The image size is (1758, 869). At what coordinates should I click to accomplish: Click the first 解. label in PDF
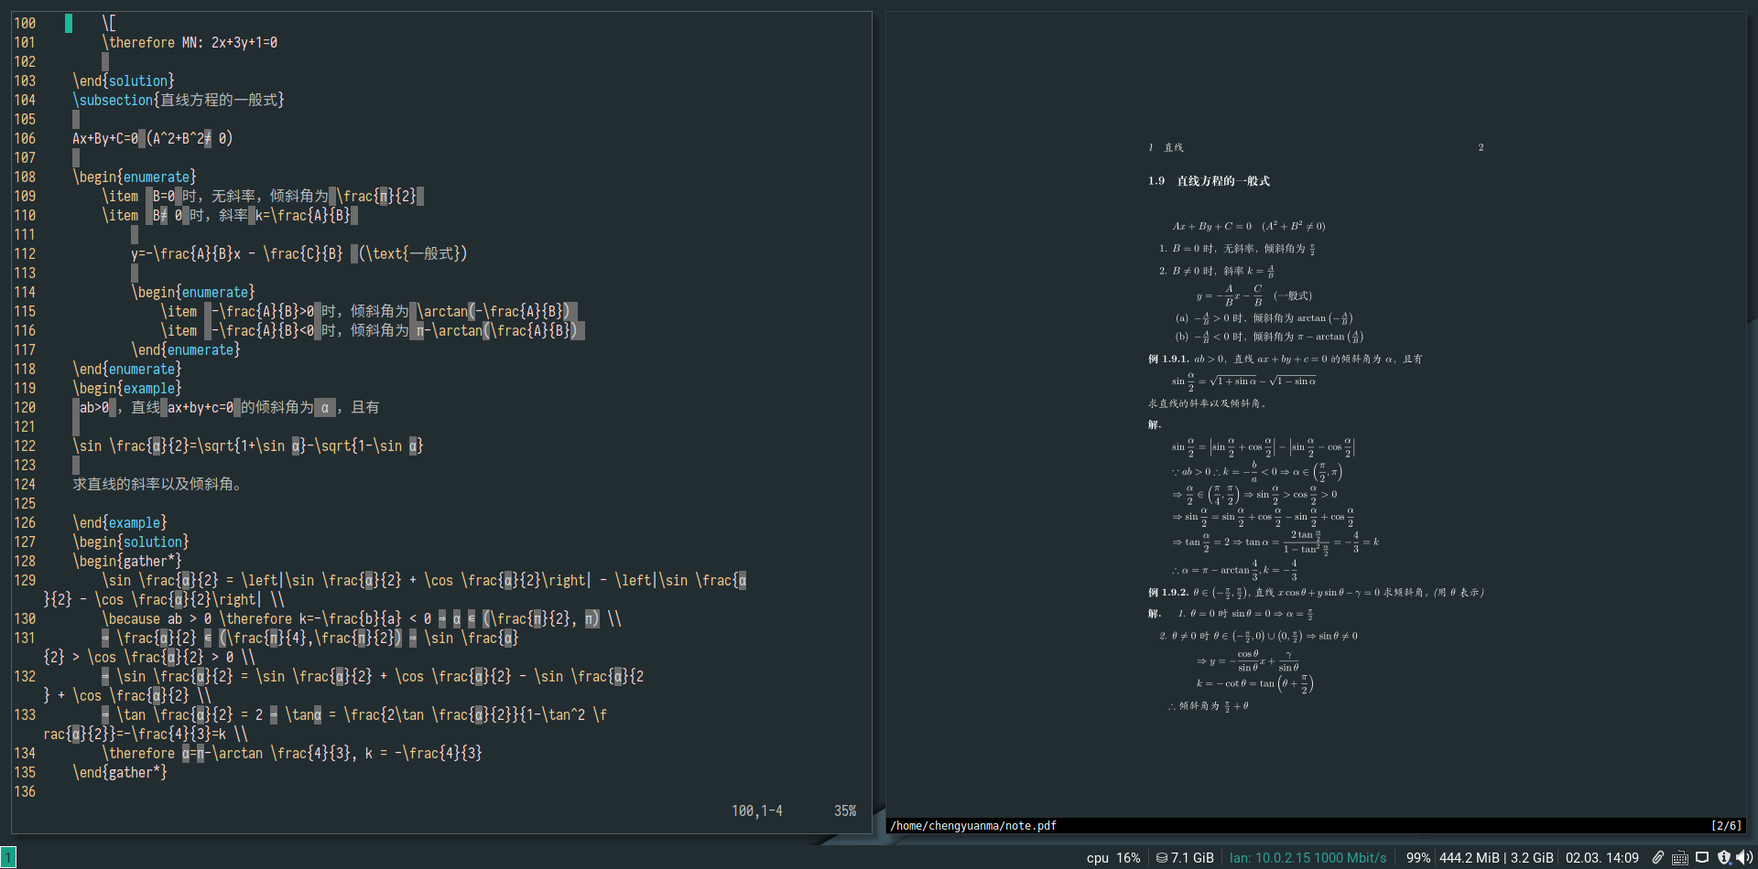point(1155,424)
